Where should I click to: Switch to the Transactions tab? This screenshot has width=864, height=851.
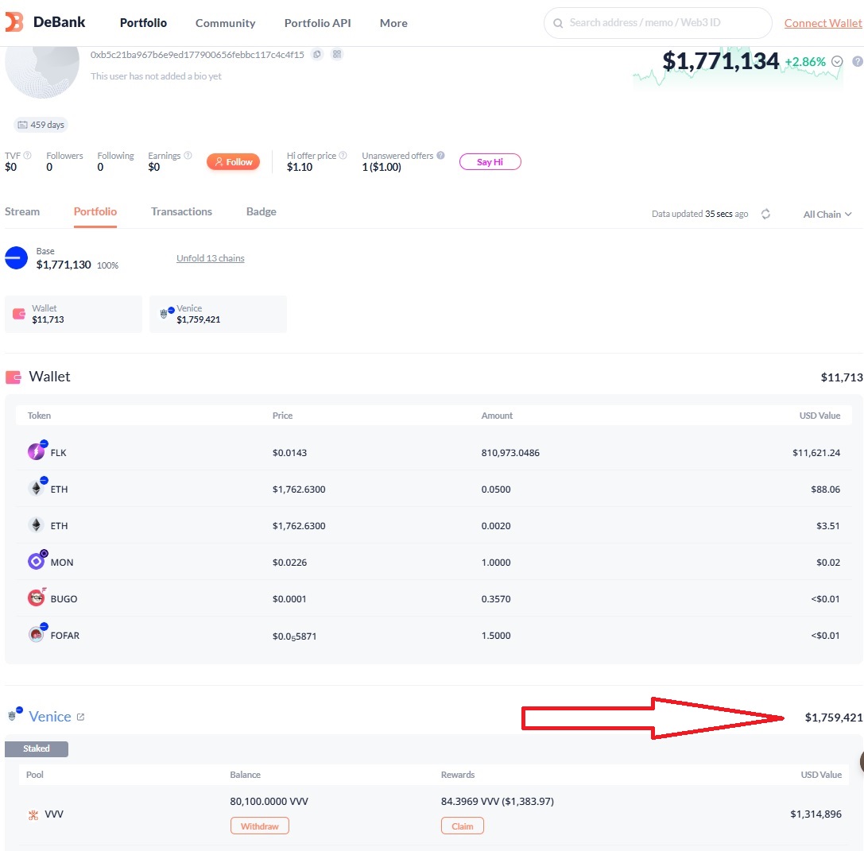click(x=181, y=211)
